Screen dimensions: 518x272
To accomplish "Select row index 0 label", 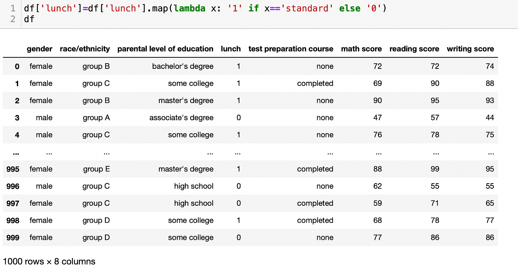I will pos(17,66).
